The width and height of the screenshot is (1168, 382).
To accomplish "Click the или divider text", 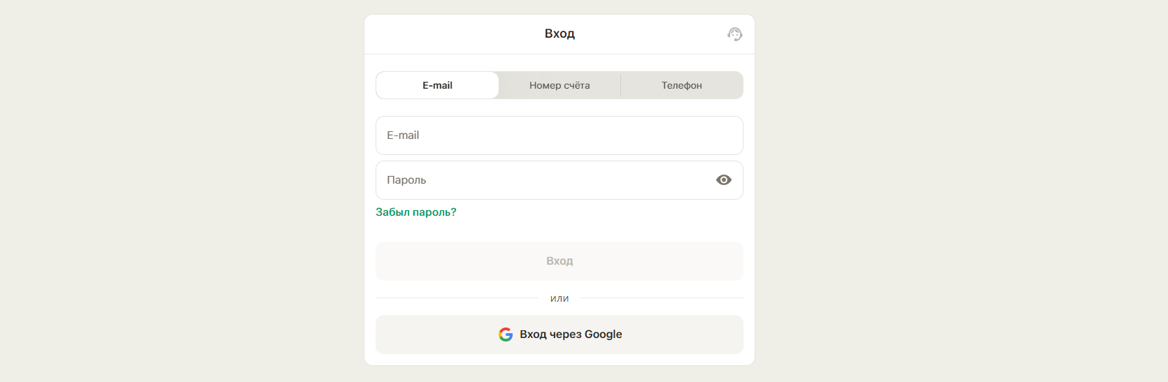I will tap(560, 299).
